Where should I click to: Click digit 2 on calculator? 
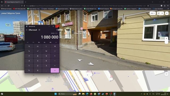38,66
